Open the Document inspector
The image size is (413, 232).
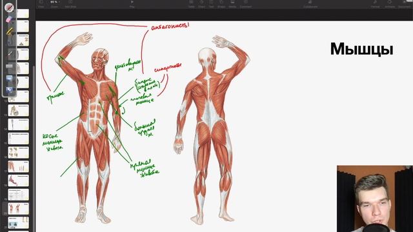(405, 4)
